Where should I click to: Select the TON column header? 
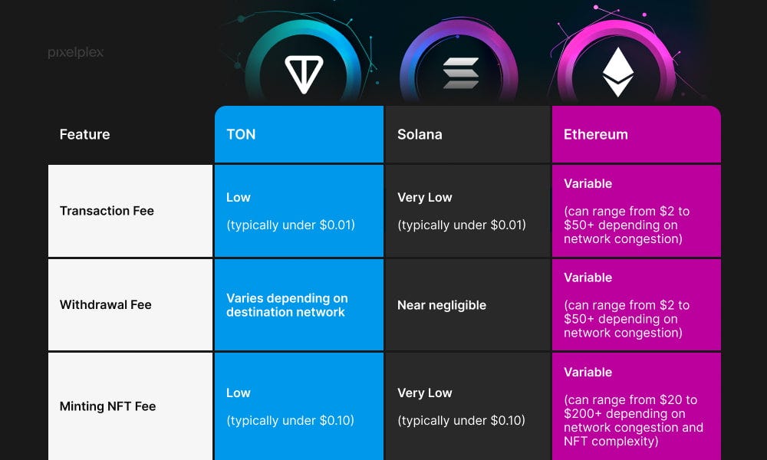click(299, 134)
